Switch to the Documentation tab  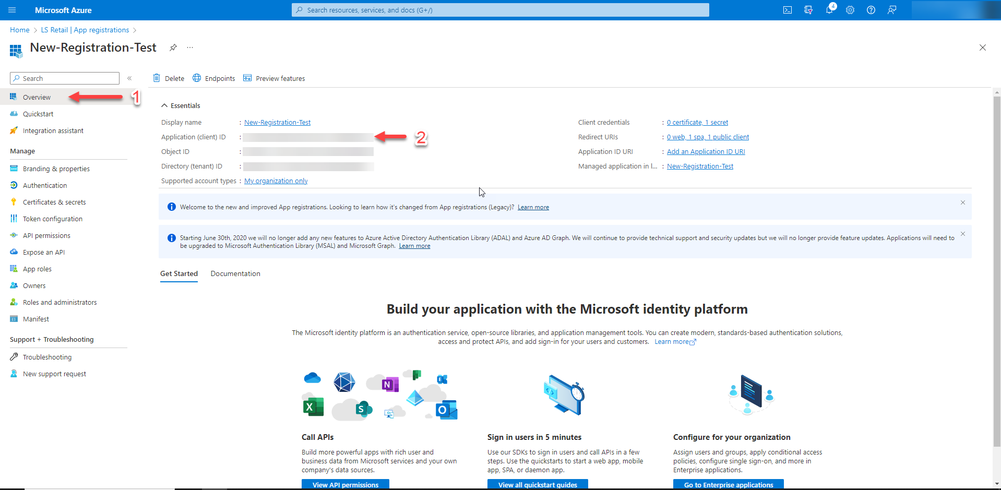pos(235,273)
